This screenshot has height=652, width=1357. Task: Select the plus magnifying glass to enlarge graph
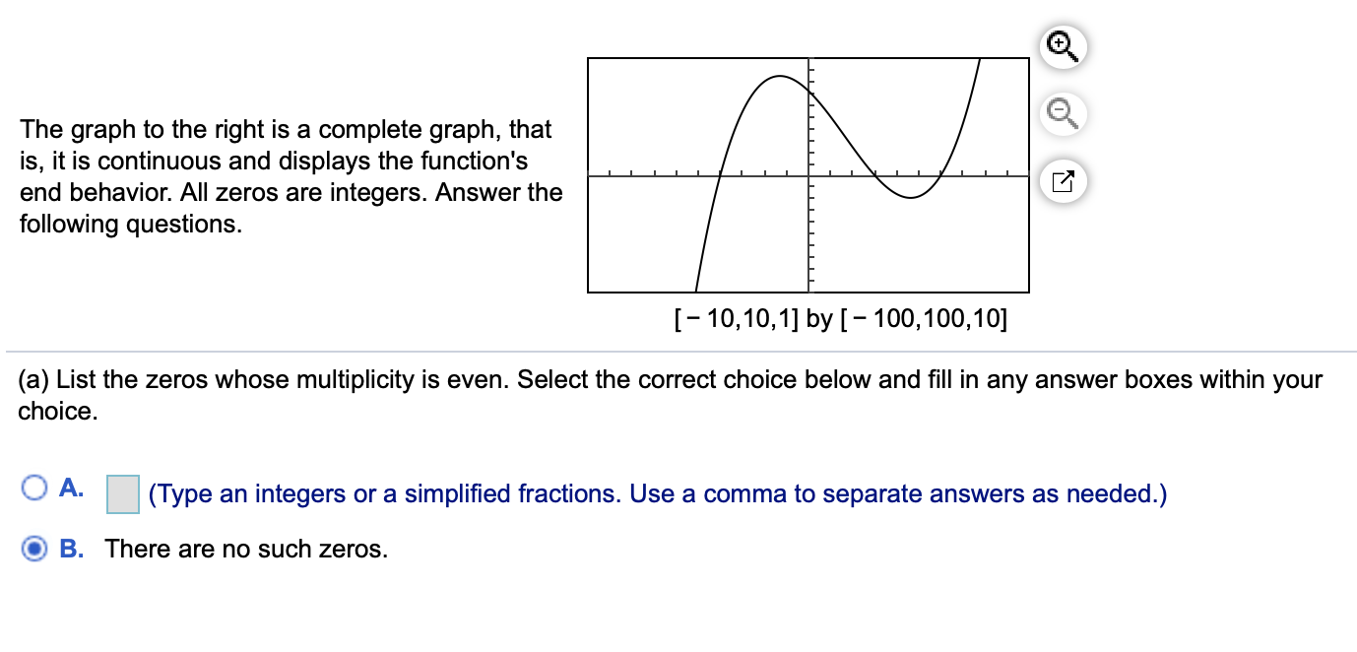[x=1062, y=46]
